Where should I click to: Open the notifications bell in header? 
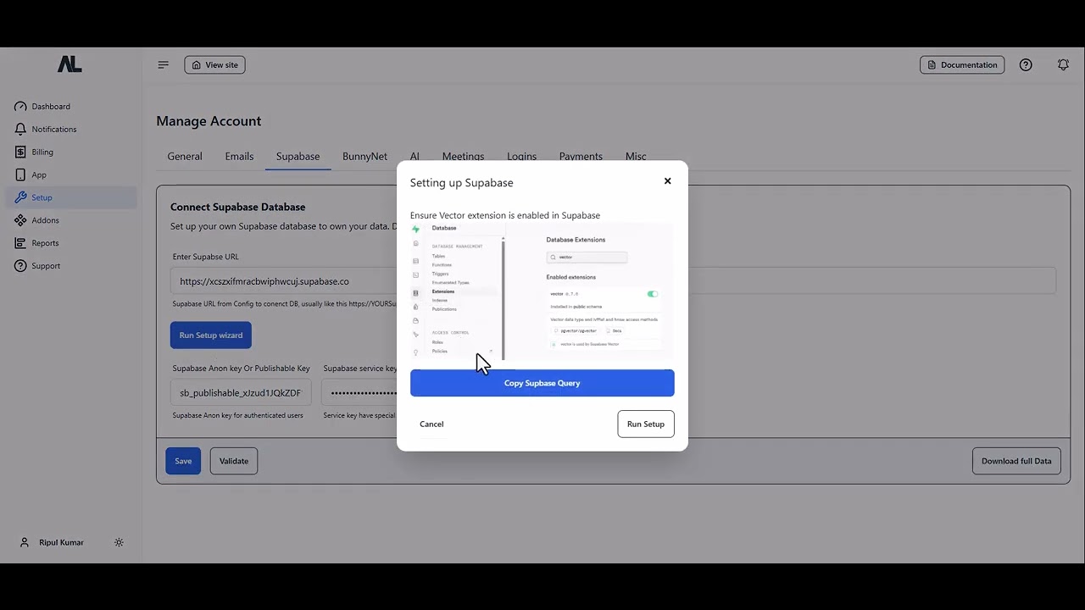point(1063,65)
